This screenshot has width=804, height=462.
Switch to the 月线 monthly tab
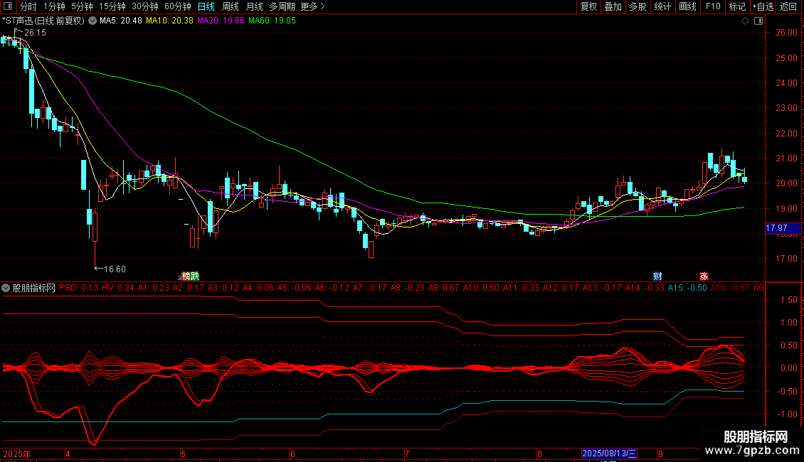[254, 6]
